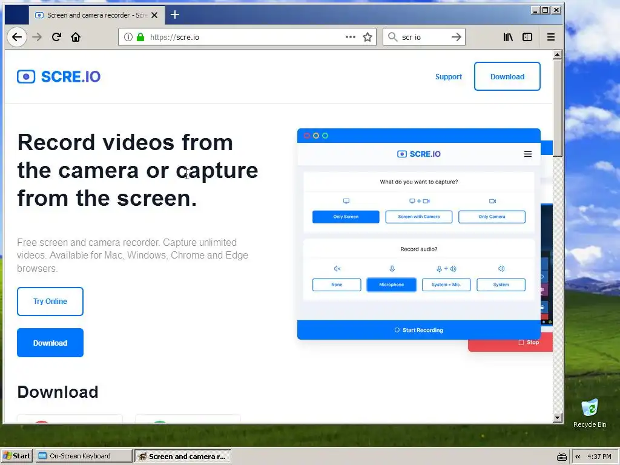Click the speaker icon above System
Image resolution: width=620 pixels, height=465 pixels.
[x=501, y=269]
